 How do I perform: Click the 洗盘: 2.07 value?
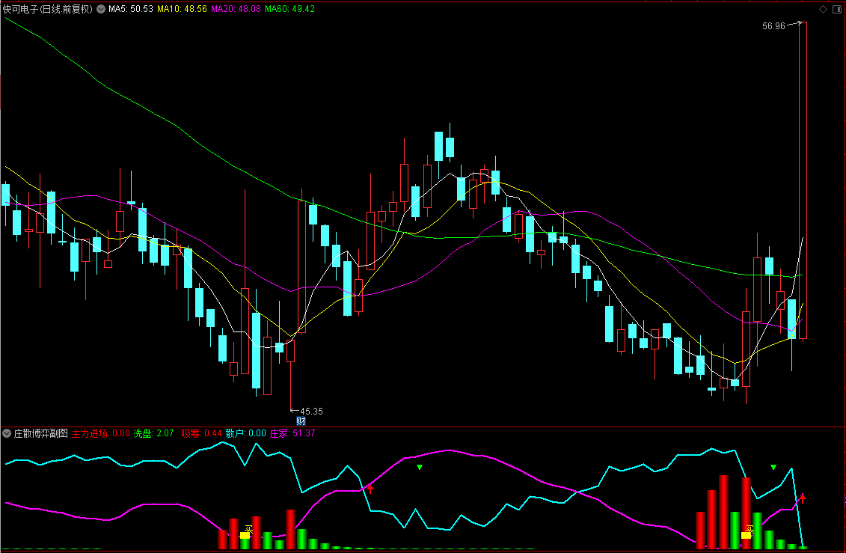pyautogui.click(x=154, y=433)
